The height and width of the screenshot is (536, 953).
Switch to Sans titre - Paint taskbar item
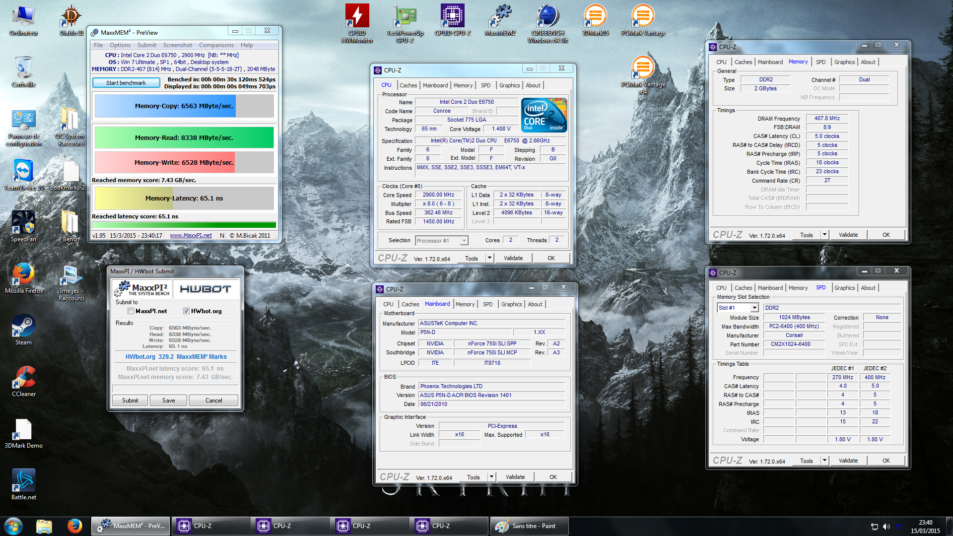coord(529,526)
